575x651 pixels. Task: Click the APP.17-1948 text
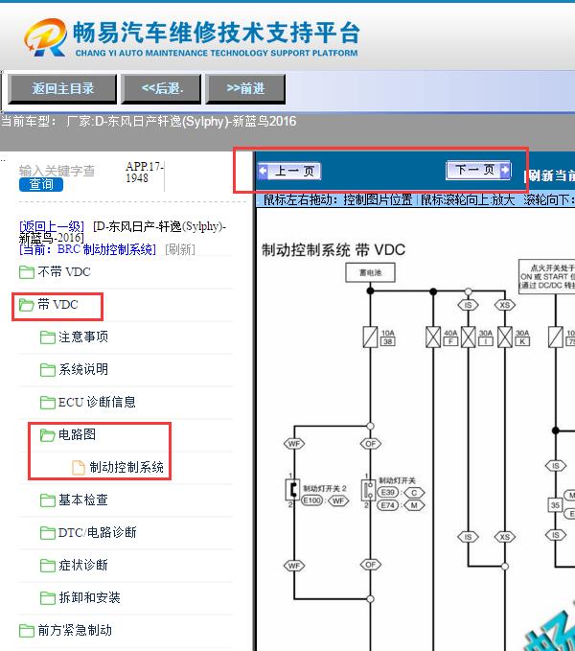pyautogui.click(x=145, y=173)
